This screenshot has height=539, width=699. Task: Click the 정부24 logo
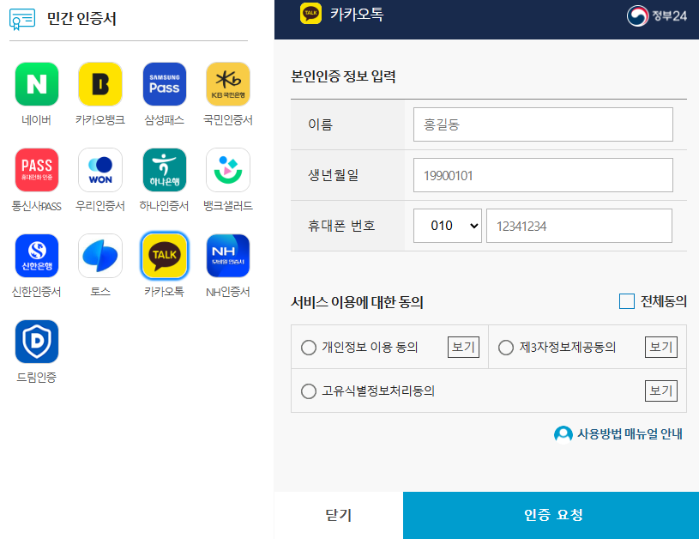tap(657, 16)
